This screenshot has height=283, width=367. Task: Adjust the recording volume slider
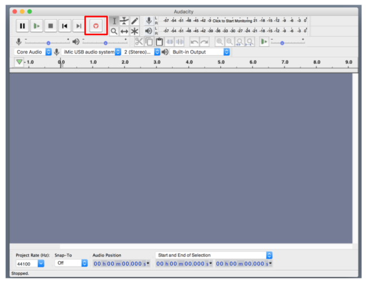point(47,43)
